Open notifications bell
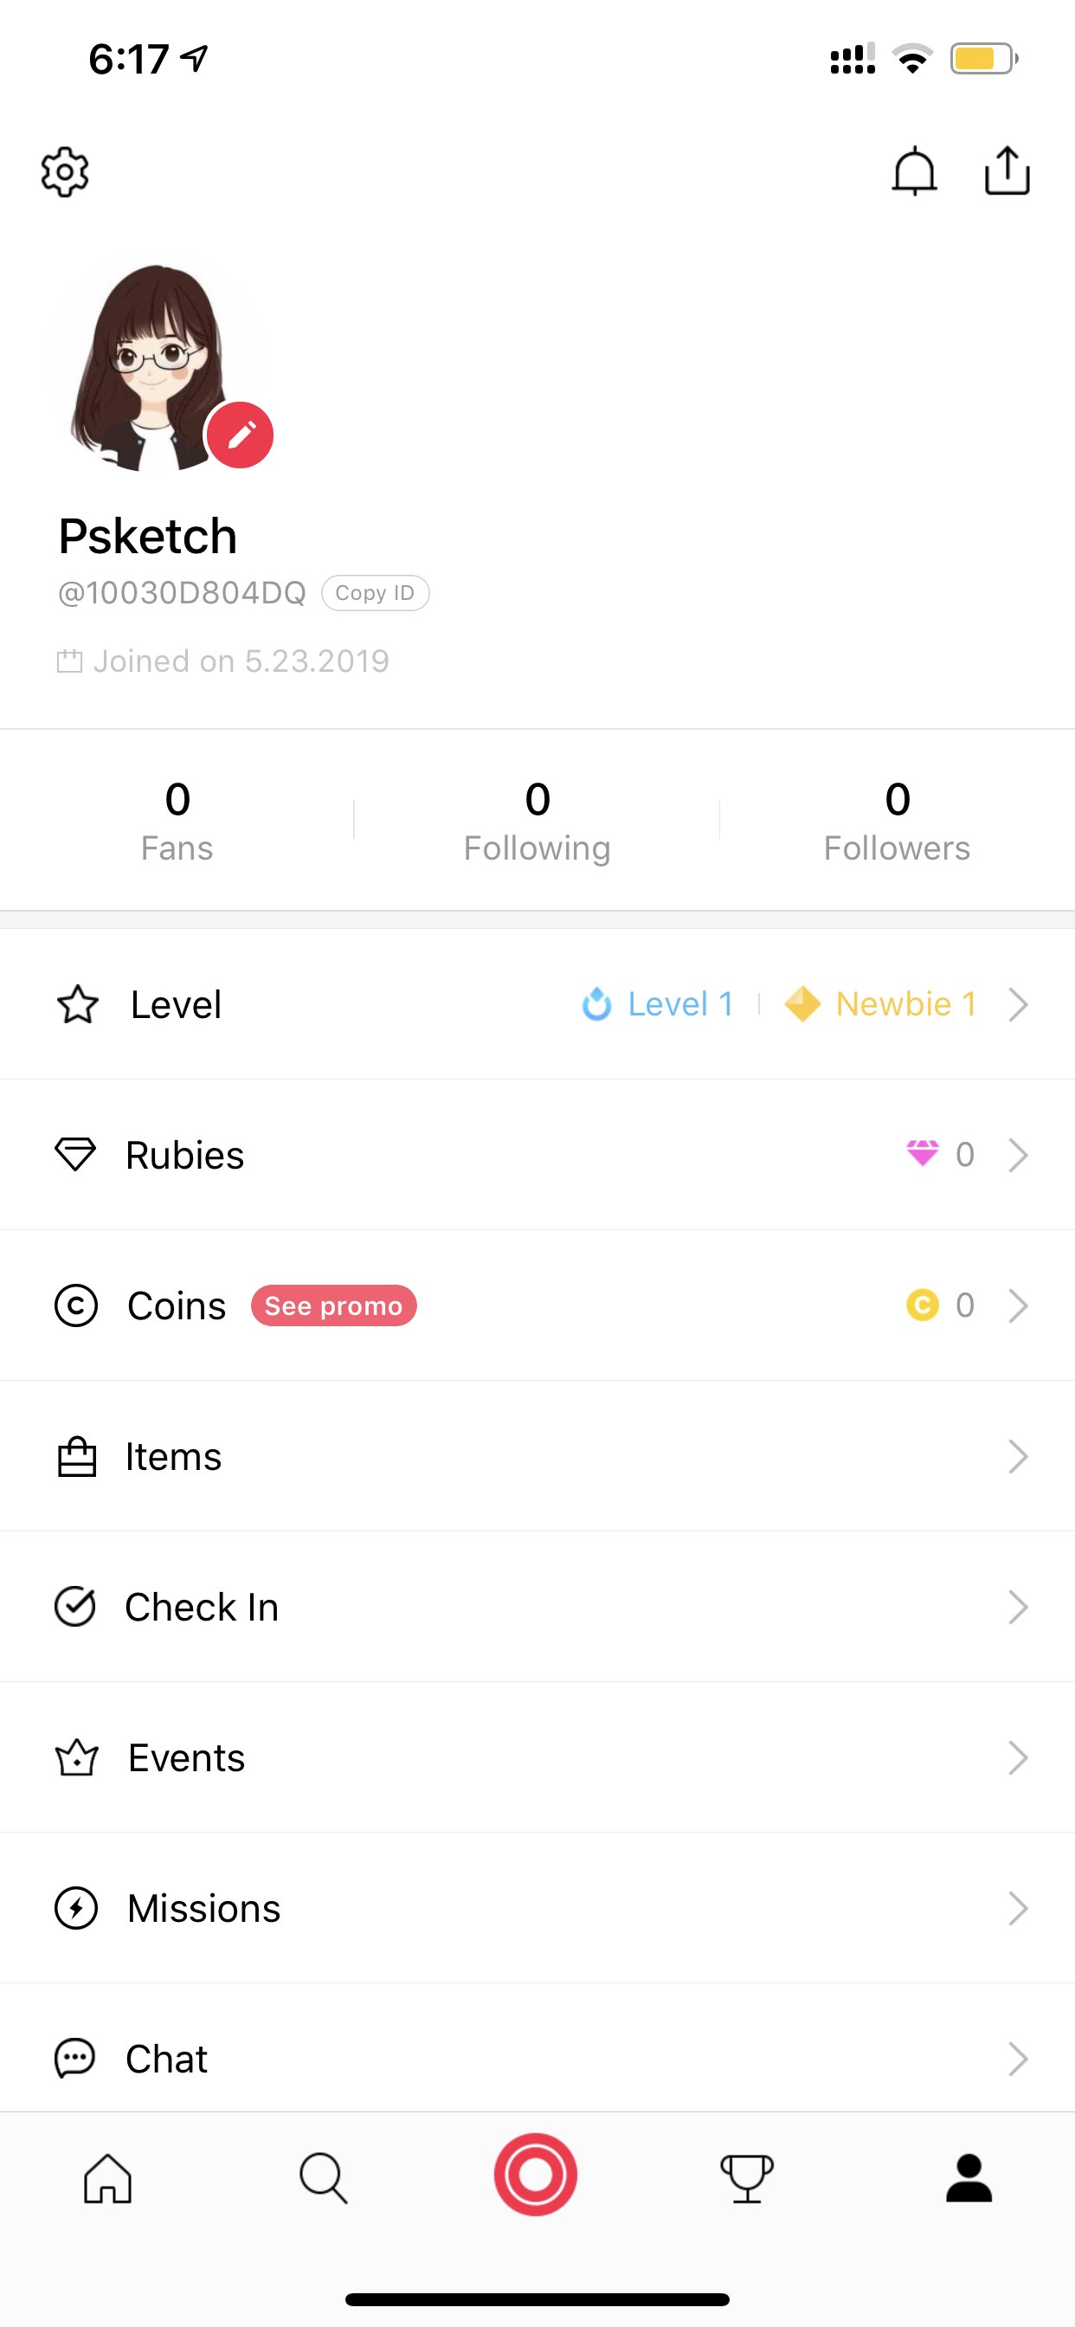 pyautogui.click(x=914, y=171)
